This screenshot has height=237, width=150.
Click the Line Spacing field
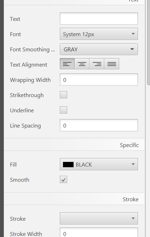[99, 125]
